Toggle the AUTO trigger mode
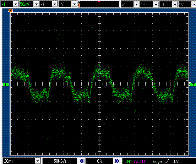The image size is (196, 164). [x=140, y=161]
